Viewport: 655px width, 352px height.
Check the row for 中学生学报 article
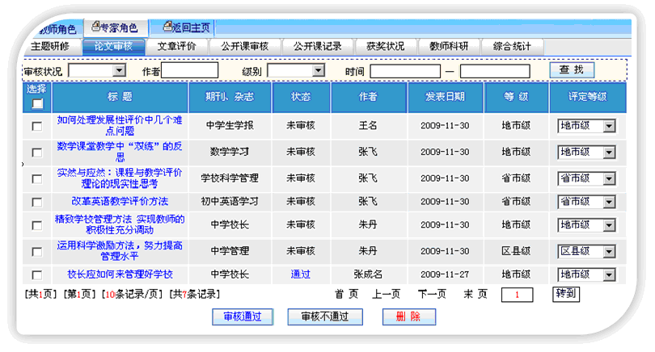pyautogui.click(x=37, y=127)
